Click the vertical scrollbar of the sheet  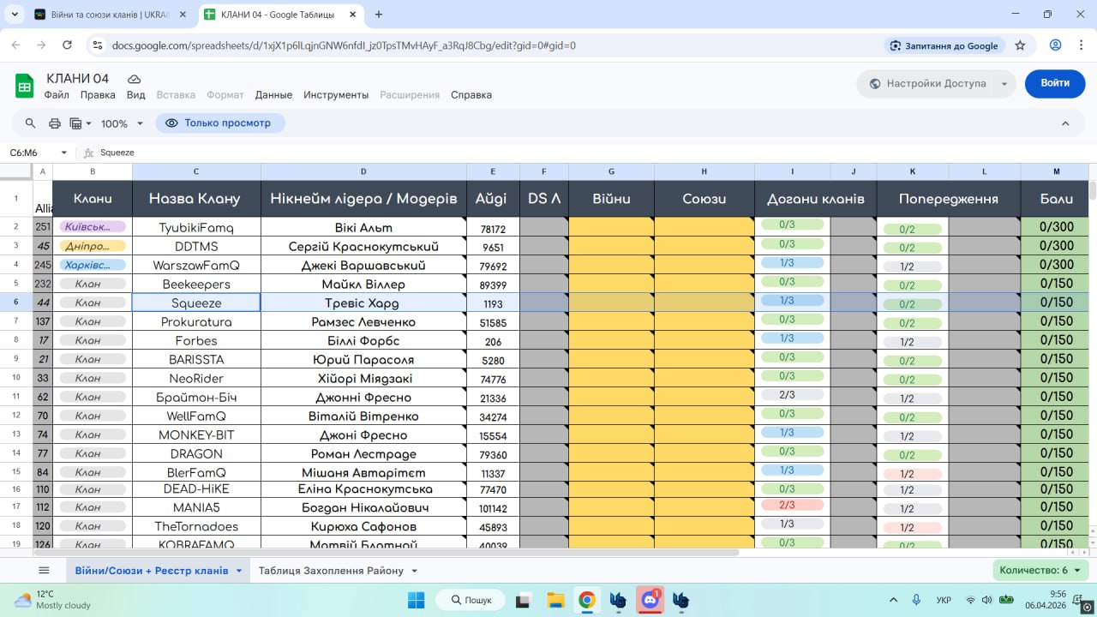(x=1093, y=190)
